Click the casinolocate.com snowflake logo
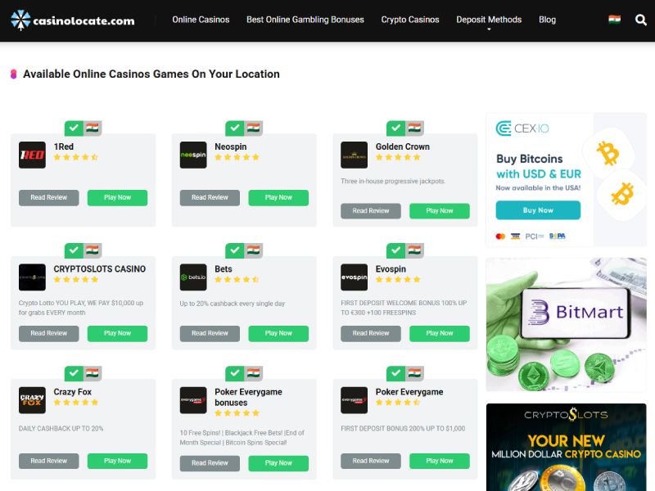Image resolution: width=655 pixels, height=491 pixels. [x=20, y=20]
